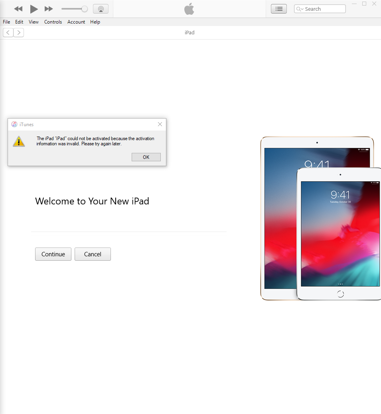This screenshot has width=381, height=414.
Task: Adjust the volume slider knob
Action: pyautogui.click(x=85, y=9)
